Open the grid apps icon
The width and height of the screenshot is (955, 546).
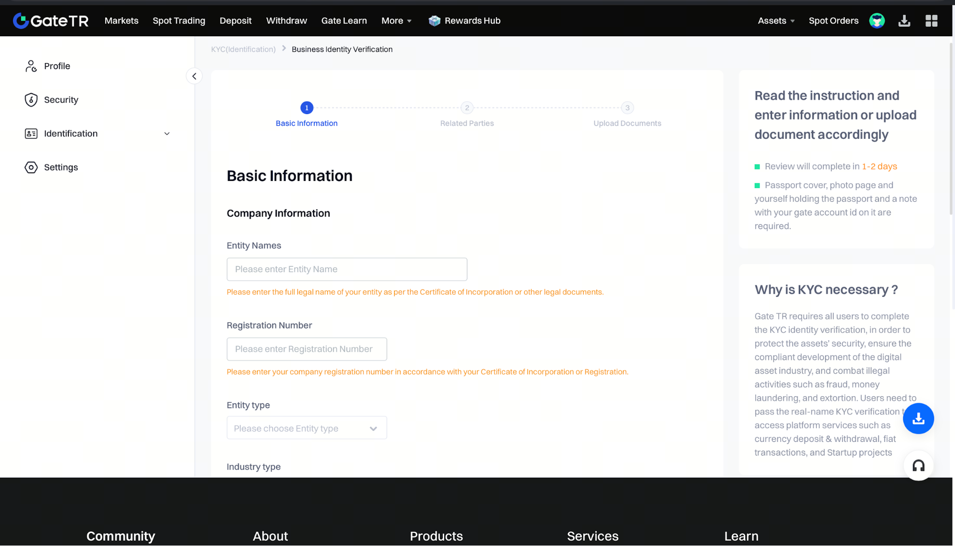tap(931, 21)
